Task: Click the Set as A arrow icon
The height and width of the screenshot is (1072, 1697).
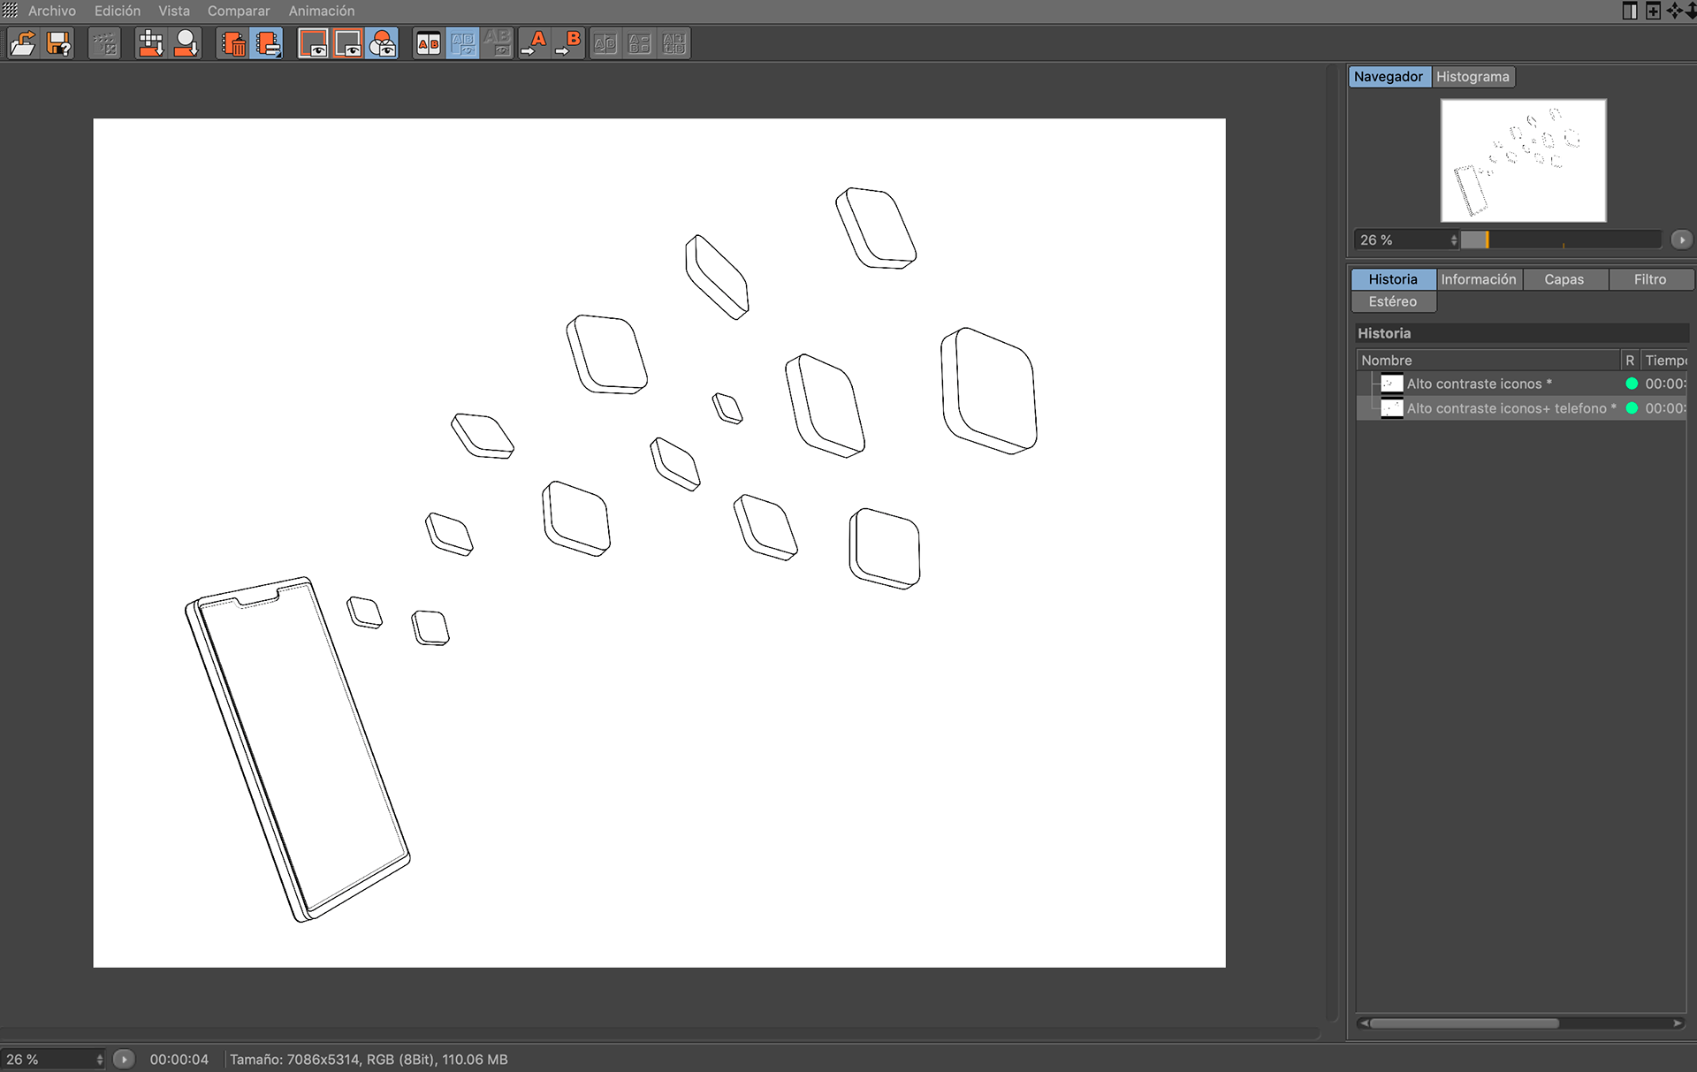Action: [534, 43]
